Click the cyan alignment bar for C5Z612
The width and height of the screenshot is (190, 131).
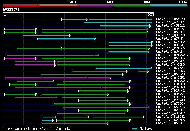(x=126, y=26)
